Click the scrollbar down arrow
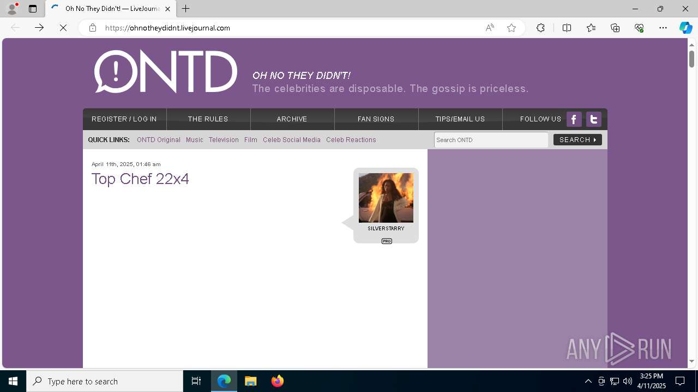698x392 pixels. point(691,362)
